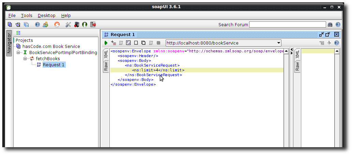
Task: Collapse the fetchBooks operation node
Action: pyautogui.click(x=25, y=58)
